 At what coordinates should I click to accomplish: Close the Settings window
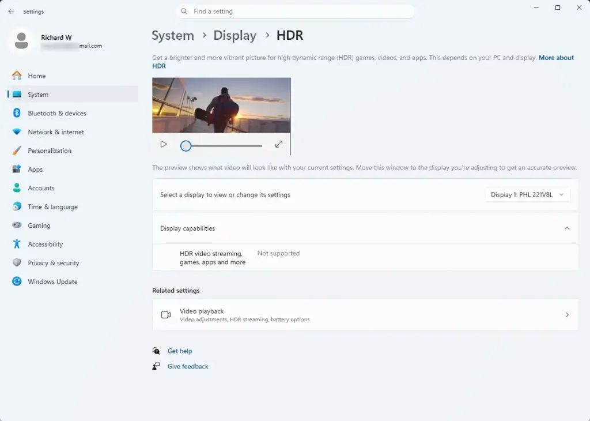pos(579,7)
